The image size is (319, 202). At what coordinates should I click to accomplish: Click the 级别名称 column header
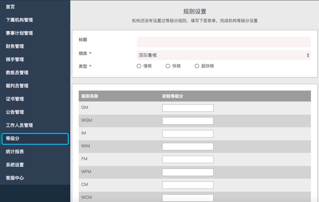coord(90,96)
